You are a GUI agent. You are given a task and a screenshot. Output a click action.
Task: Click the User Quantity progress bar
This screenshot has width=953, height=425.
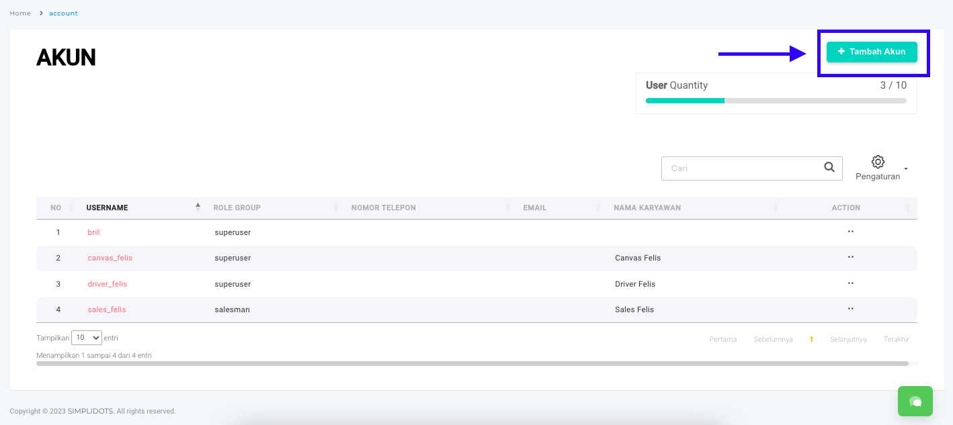pos(776,101)
